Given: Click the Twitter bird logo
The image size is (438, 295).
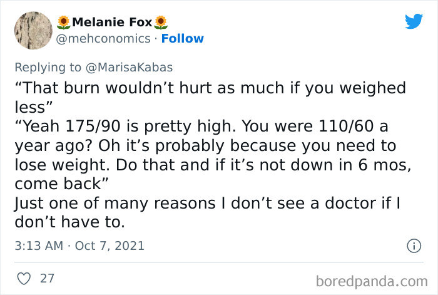Looking at the screenshot, I should point(414,22).
